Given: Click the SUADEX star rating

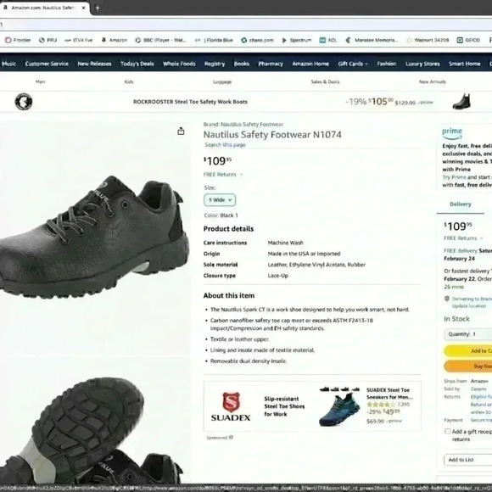Looking at the screenshot, I should [x=381, y=405].
